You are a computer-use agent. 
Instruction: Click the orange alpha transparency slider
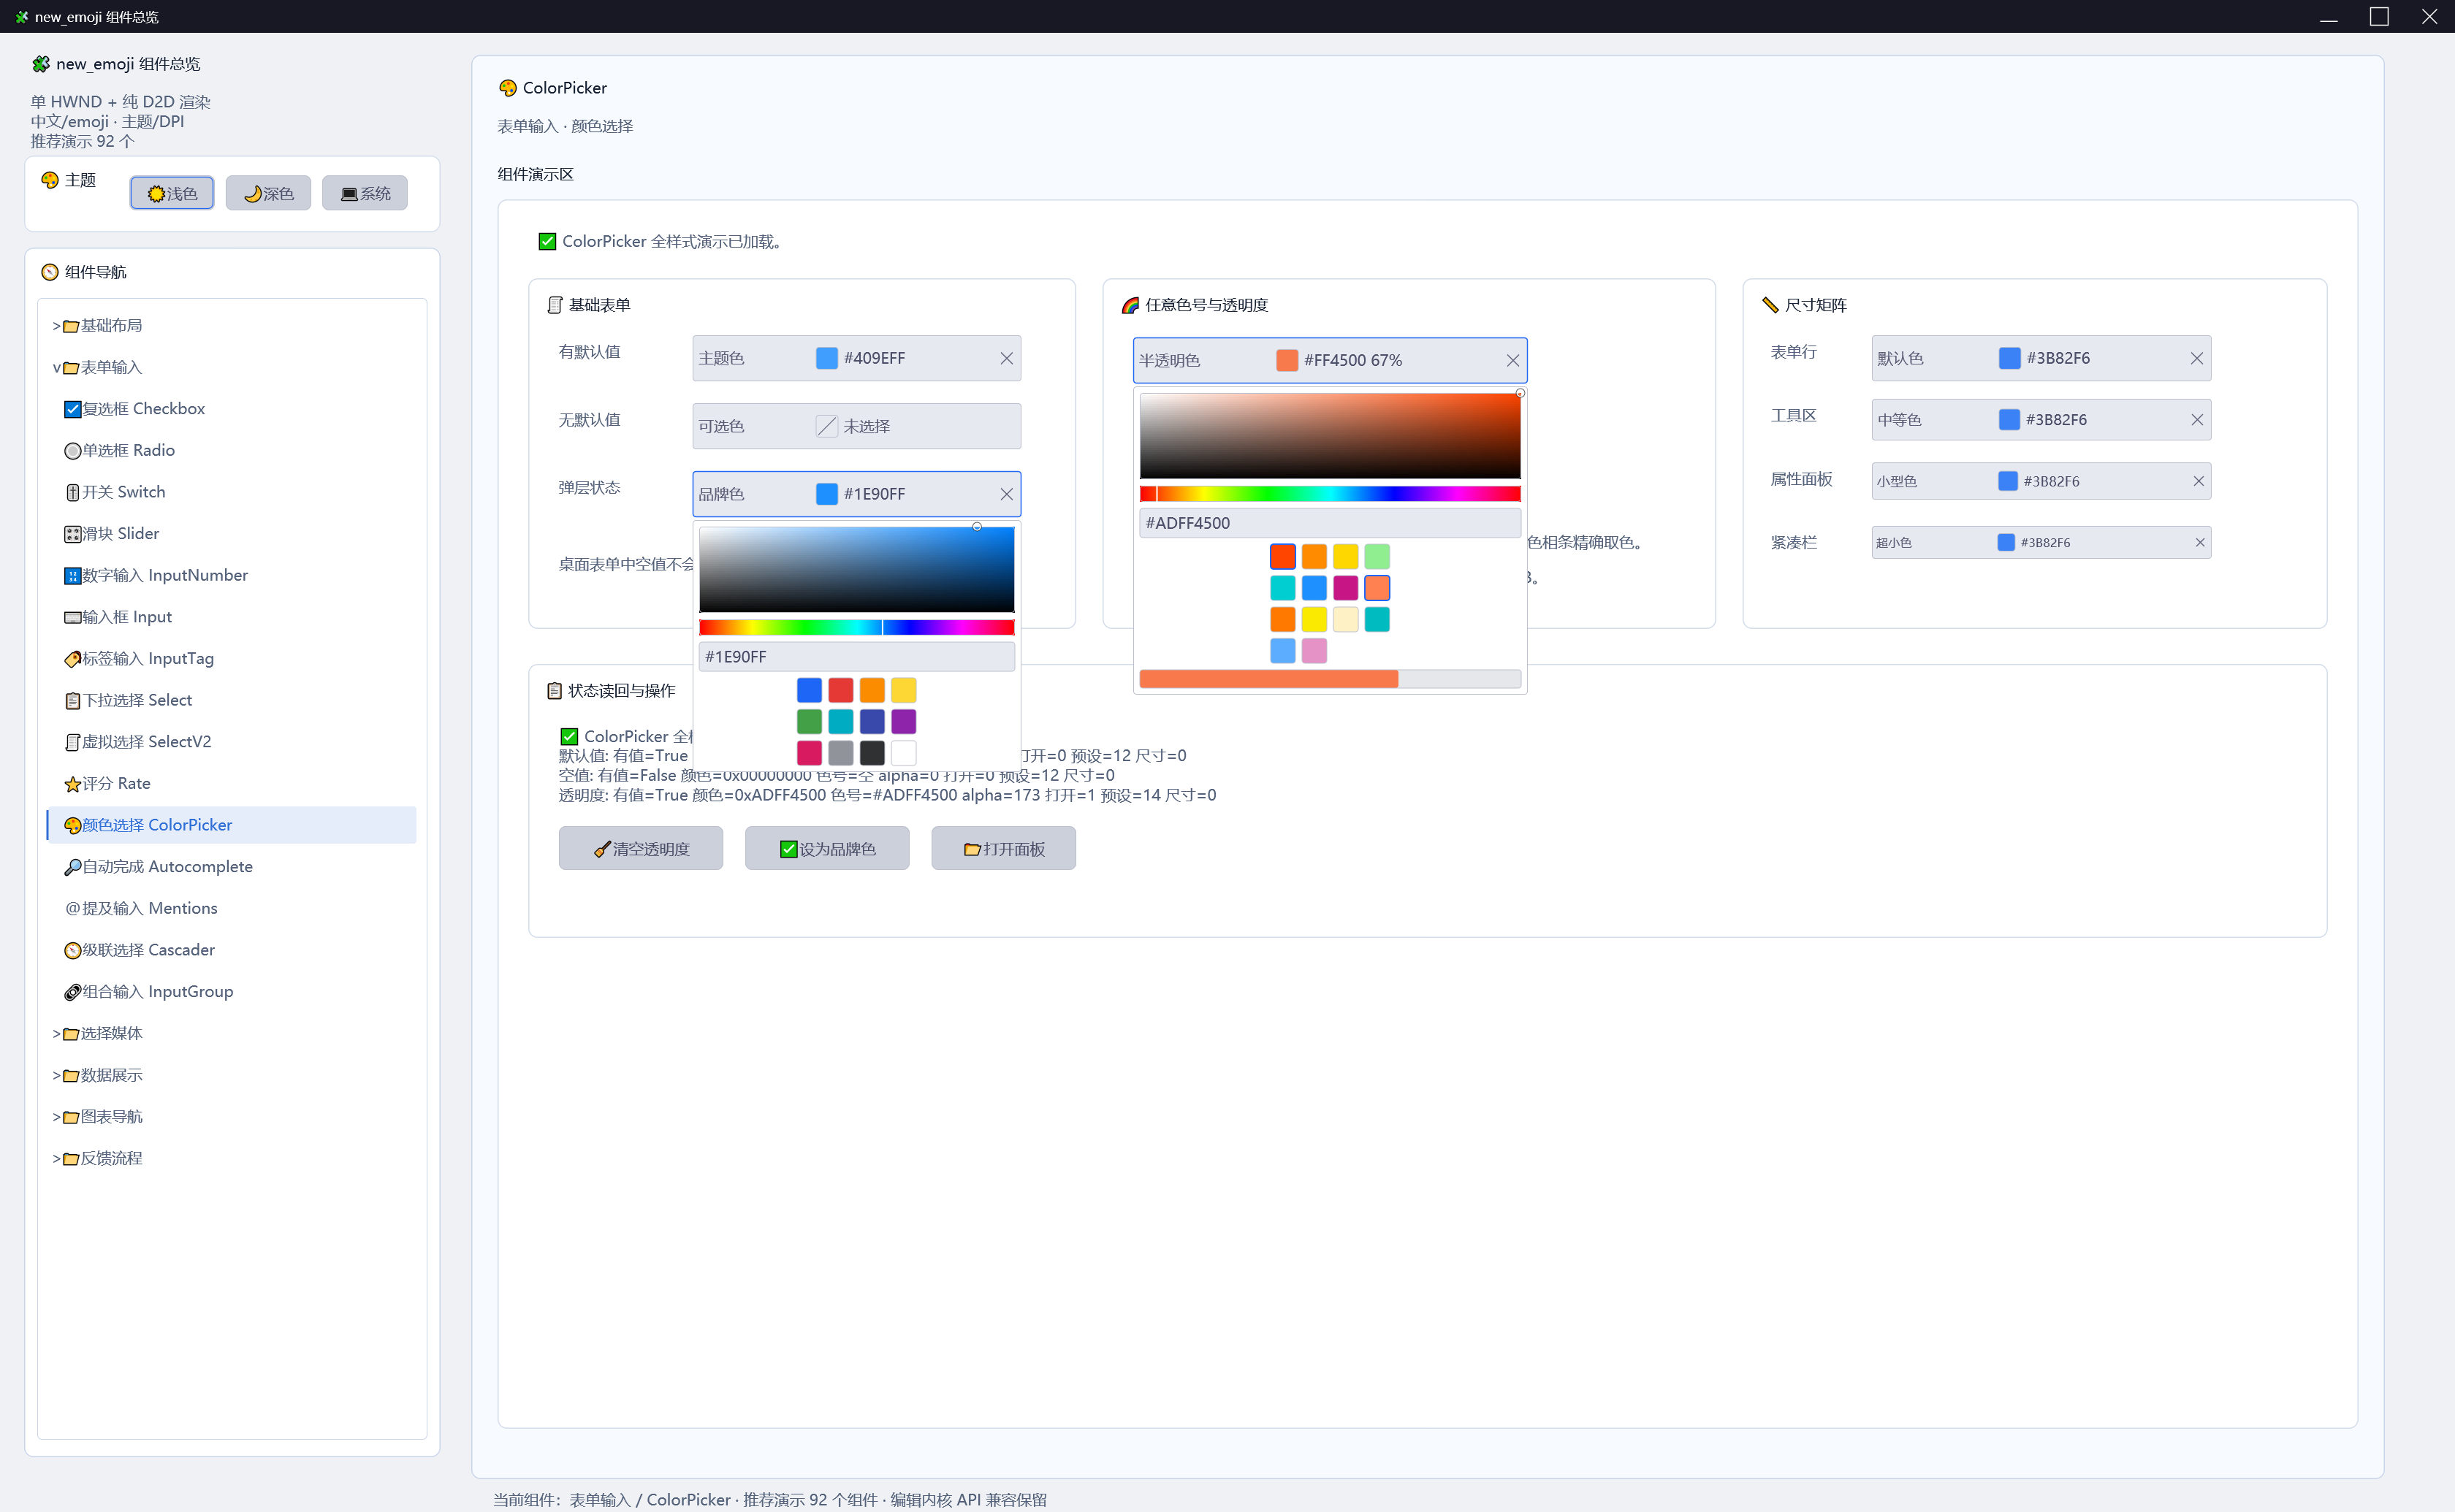tap(1330, 679)
